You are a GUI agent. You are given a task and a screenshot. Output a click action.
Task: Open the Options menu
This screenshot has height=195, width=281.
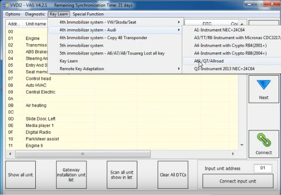click(x=13, y=14)
